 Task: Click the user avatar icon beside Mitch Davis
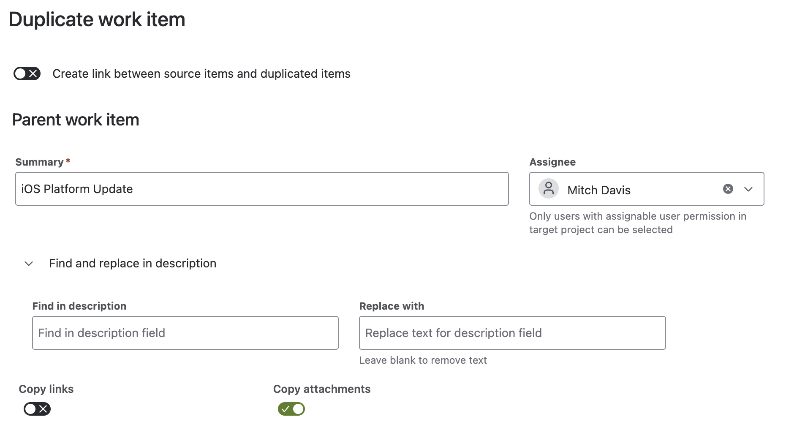(548, 189)
